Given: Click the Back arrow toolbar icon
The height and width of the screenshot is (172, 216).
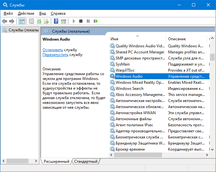Looking at the screenshot, I should click(x=4, y=21).
